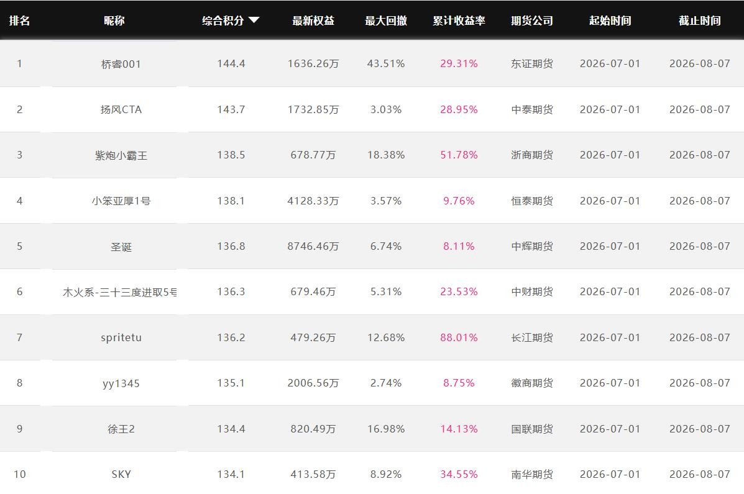
Task: Open trader 桥睿001 profile
Action: coord(121,64)
